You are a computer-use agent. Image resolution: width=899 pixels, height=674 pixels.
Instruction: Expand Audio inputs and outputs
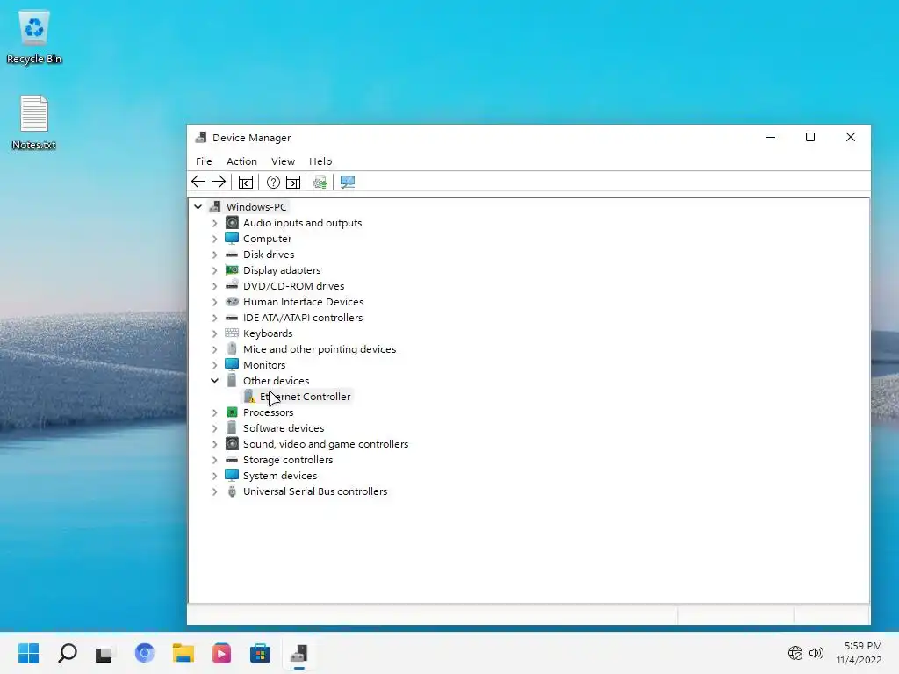coord(214,223)
